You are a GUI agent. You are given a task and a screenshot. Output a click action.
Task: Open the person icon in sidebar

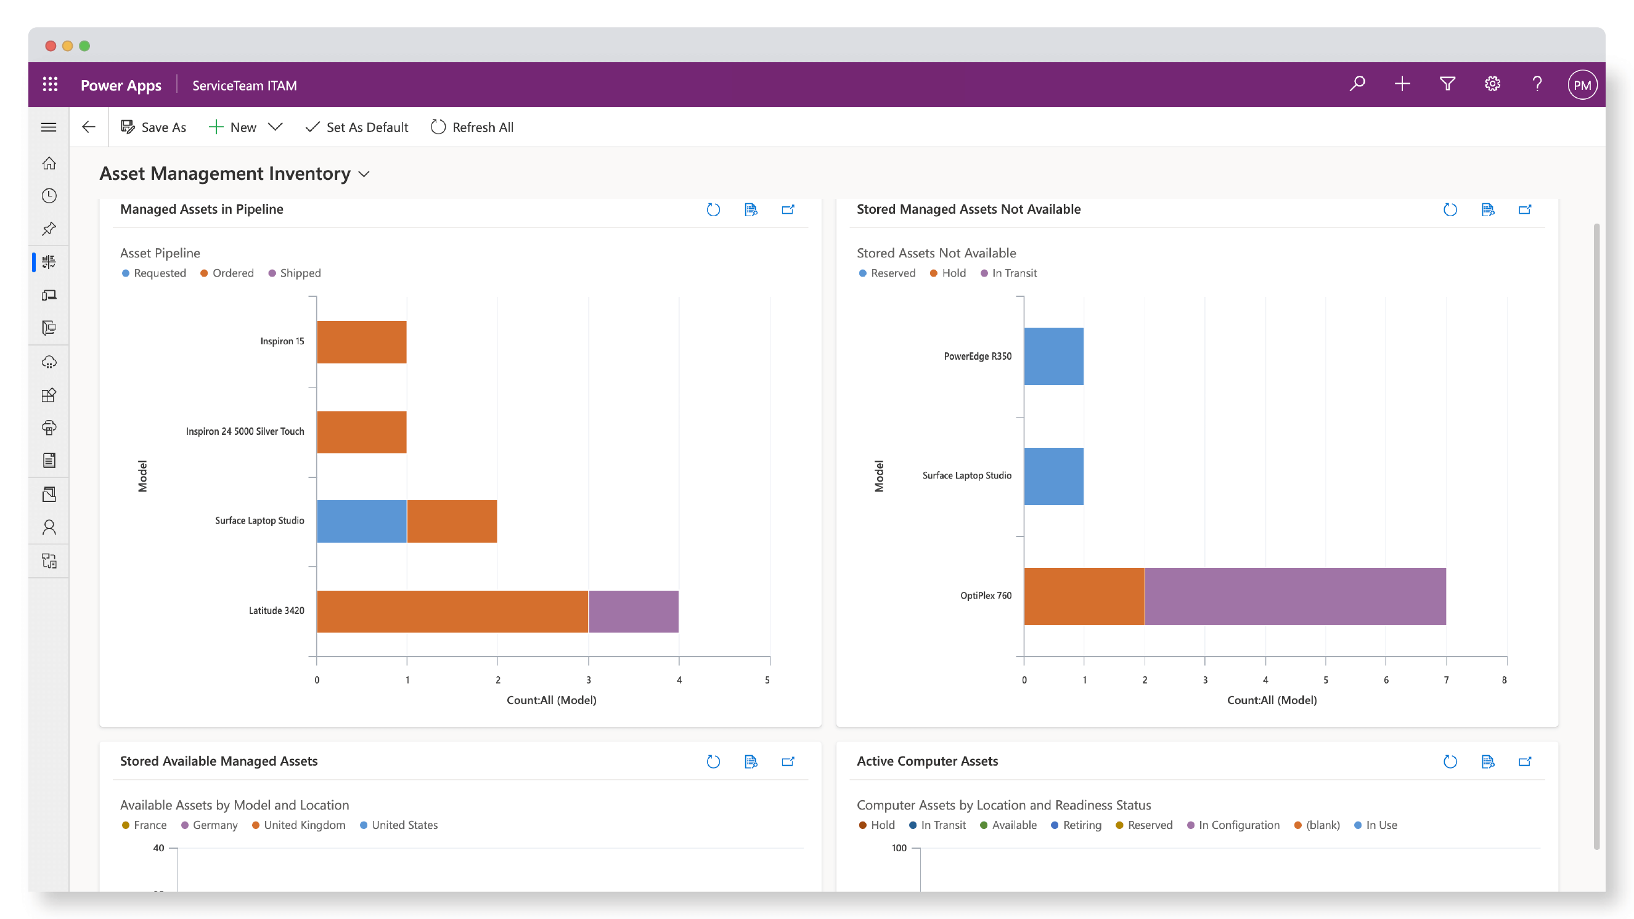tap(49, 527)
